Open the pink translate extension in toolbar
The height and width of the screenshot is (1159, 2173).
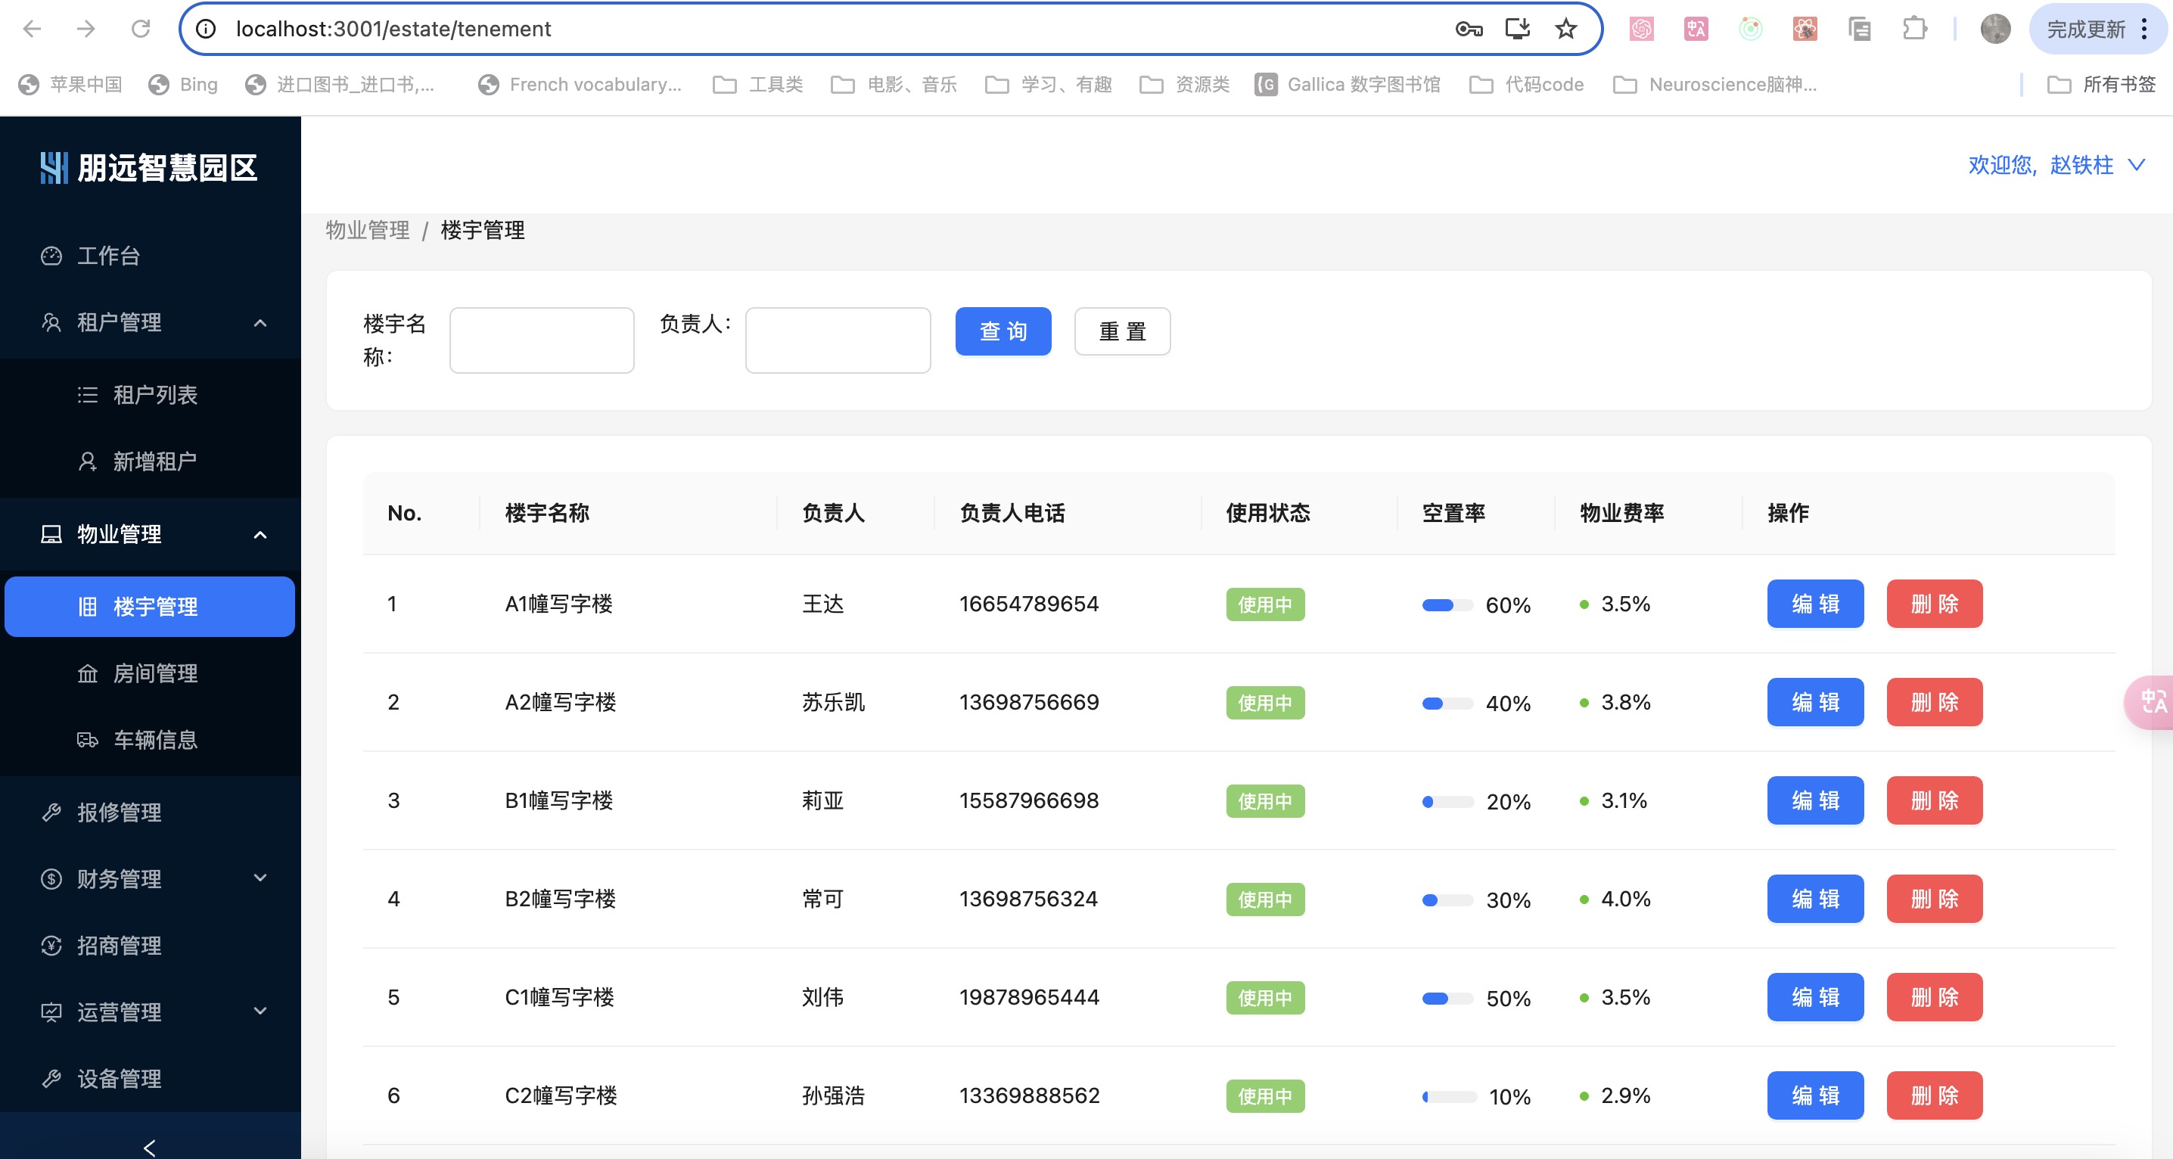coord(1696,29)
